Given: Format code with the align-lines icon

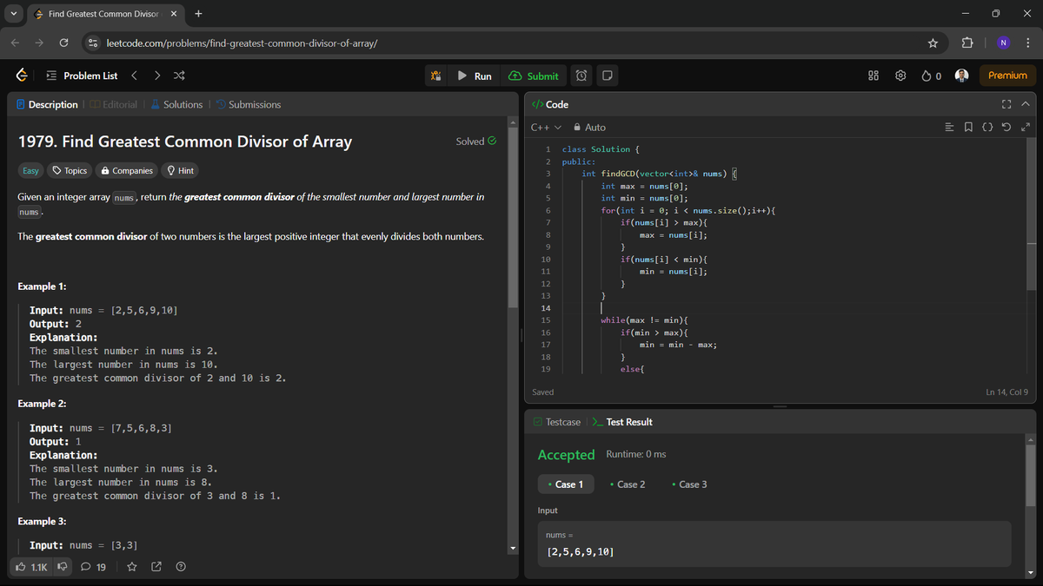Looking at the screenshot, I should pos(950,128).
